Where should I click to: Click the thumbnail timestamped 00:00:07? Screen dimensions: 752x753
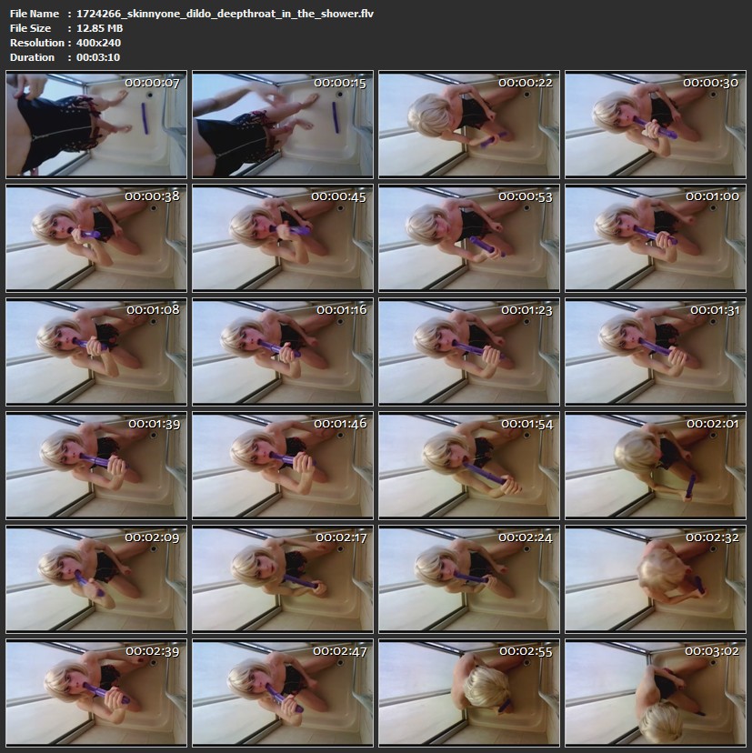click(96, 125)
